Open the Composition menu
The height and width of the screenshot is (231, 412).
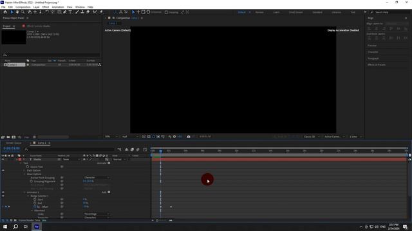[x=23, y=7]
